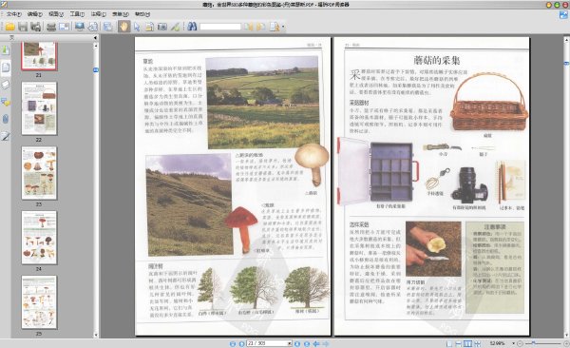Select the page 22 thumbnail
Image resolution: width=570 pixels, height=348 pixels.
point(39,108)
